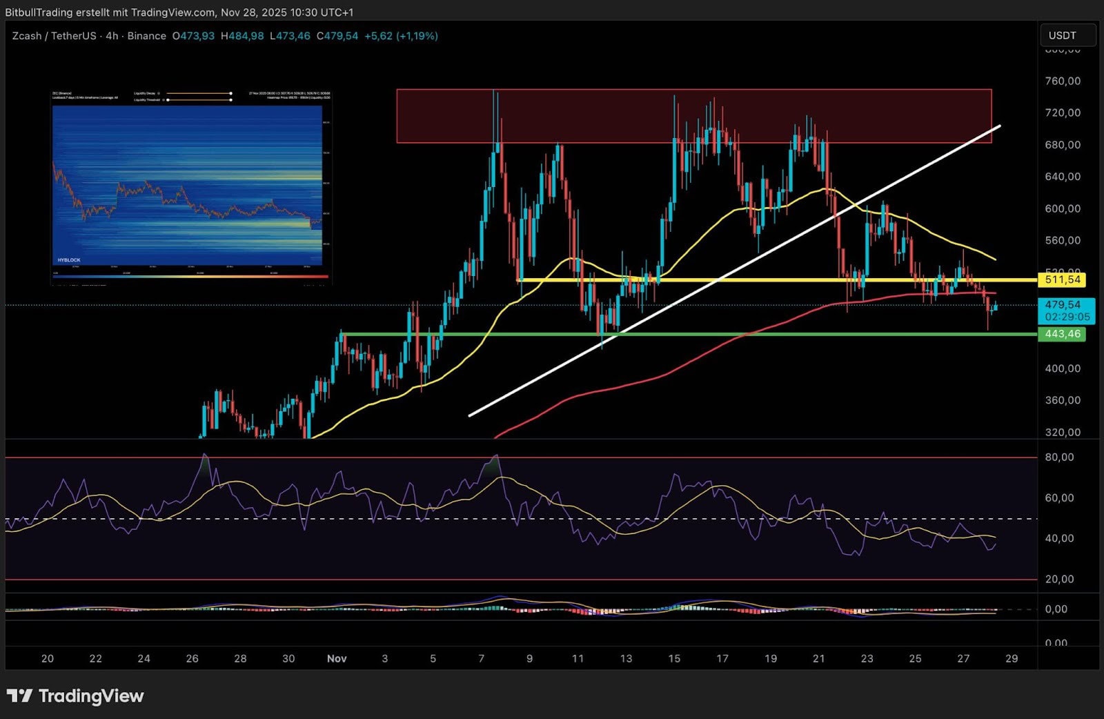
Task: Click the +5,62 (+1,19%) change value
Action: coord(401,36)
